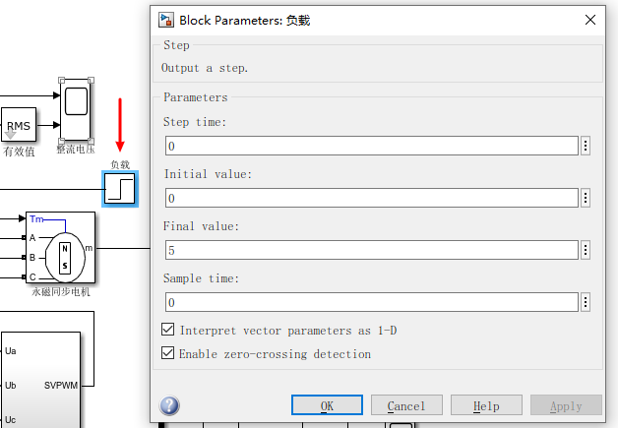The width and height of the screenshot is (618, 428).
Task: Click the Initial value text box
Action: [x=370, y=198]
